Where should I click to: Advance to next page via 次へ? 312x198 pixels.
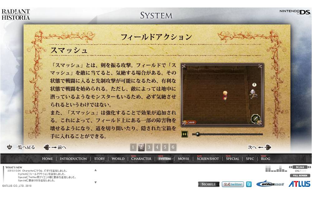click(x=252, y=147)
